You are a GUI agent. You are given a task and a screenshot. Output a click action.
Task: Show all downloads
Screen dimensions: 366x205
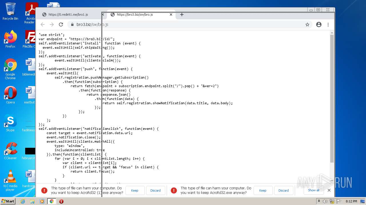pos(314,190)
